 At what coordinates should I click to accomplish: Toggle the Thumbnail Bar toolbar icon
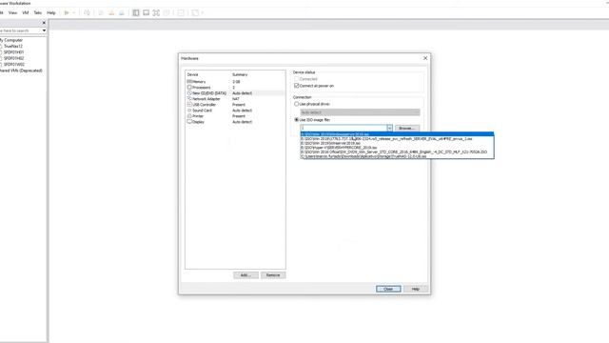coord(146,12)
